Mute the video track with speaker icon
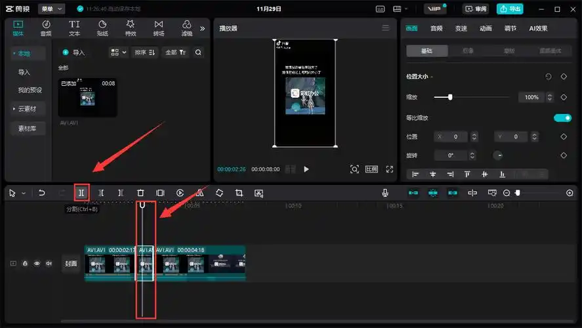582x328 pixels. [x=48, y=264]
